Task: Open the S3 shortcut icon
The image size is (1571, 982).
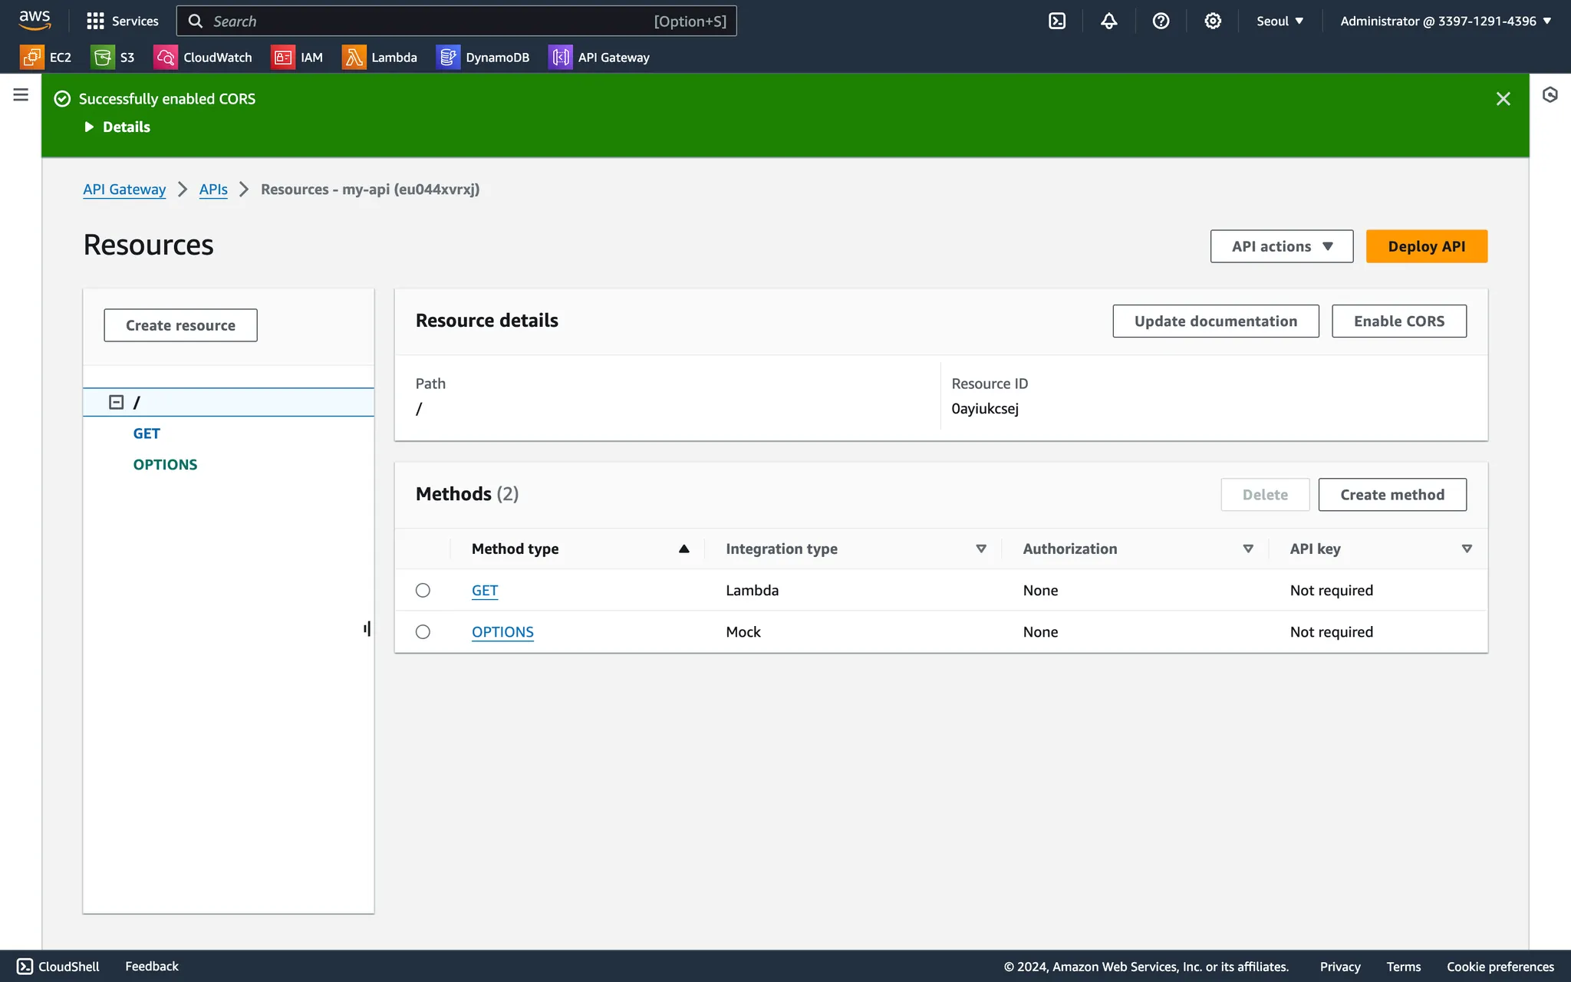Action: click(x=102, y=58)
